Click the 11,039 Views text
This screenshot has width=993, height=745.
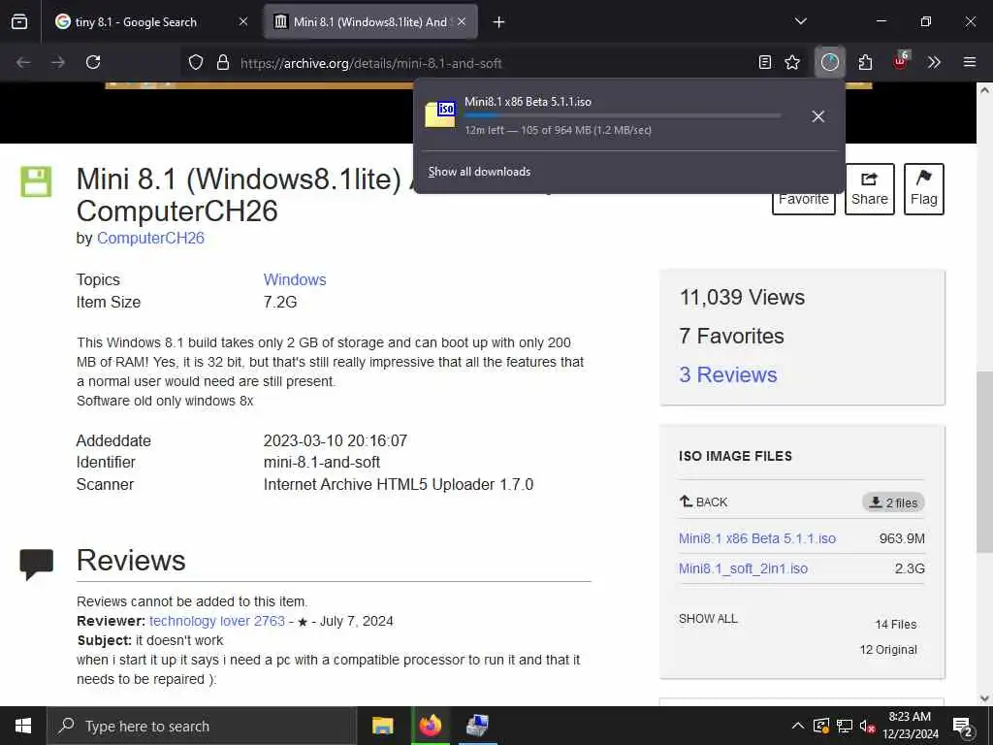[742, 297]
